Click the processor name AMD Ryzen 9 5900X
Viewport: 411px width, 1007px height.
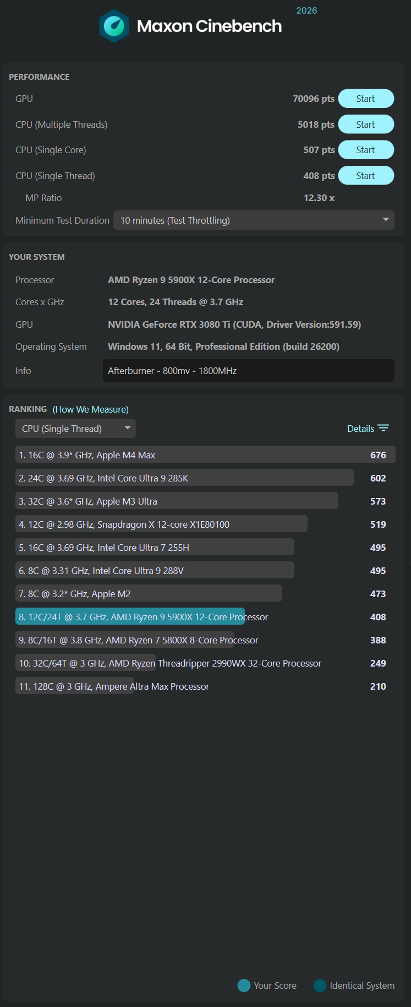[191, 280]
